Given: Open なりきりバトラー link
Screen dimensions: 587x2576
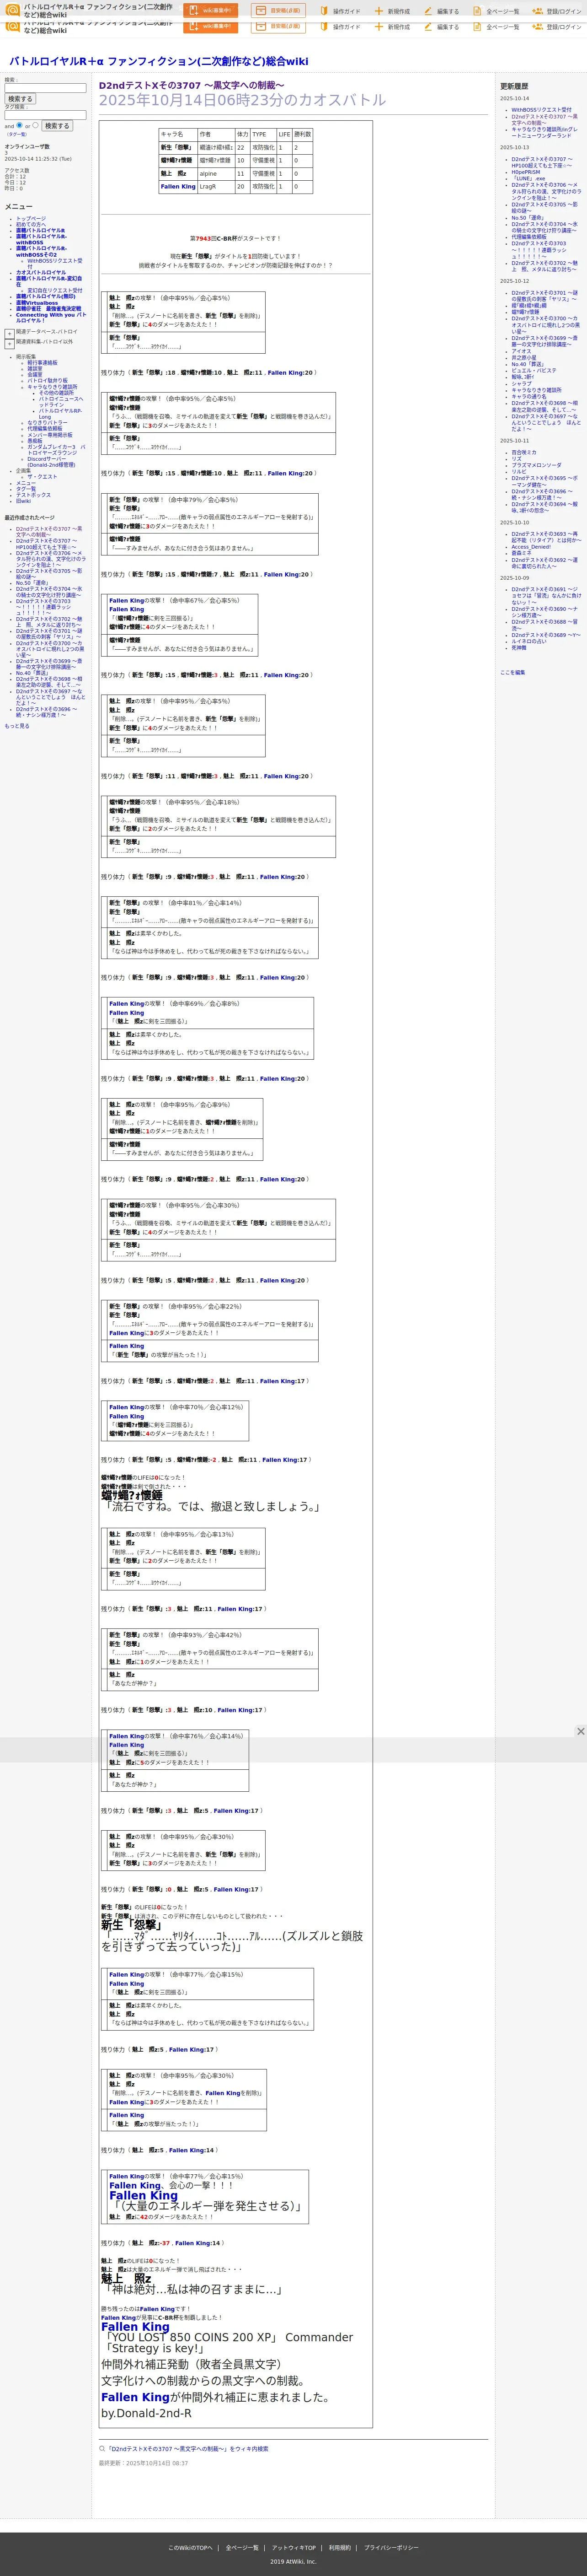Looking at the screenshot, I should 47,422.
